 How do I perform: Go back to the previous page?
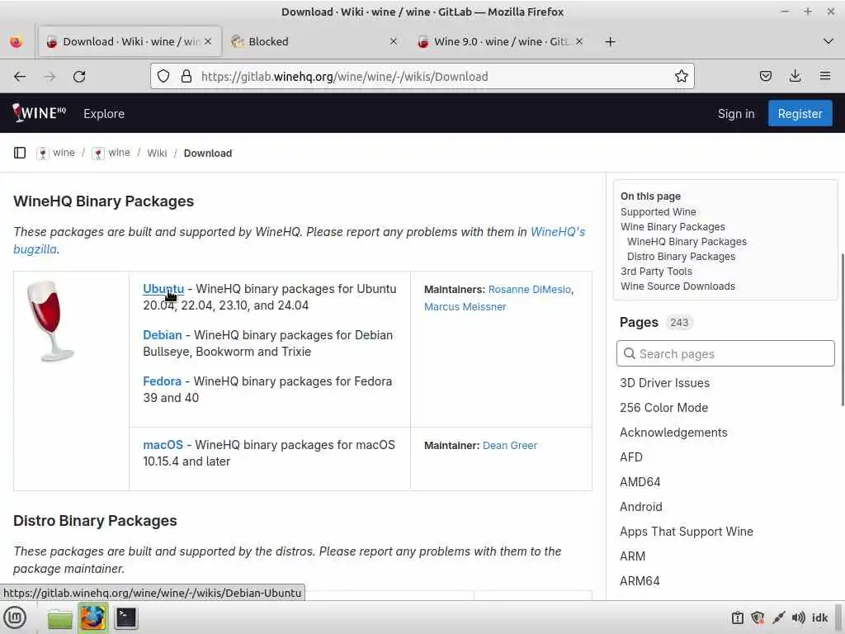tap(20, 77)
